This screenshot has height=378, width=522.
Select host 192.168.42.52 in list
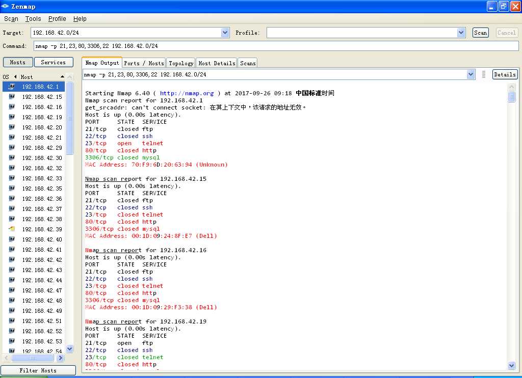[42, 332]
